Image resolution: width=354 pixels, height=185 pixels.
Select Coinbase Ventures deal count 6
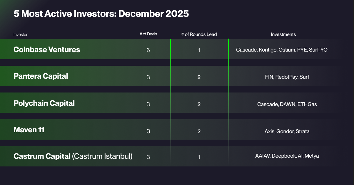(x=148, y=50)
